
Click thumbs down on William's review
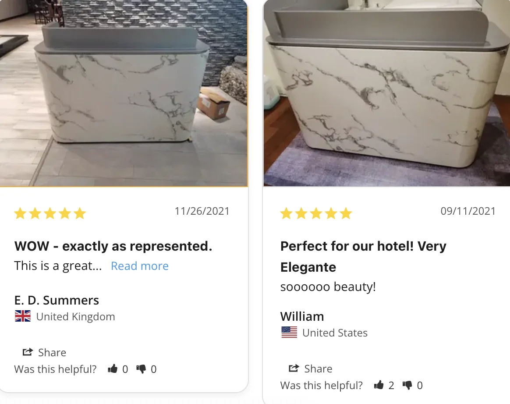tap(407, 385)
